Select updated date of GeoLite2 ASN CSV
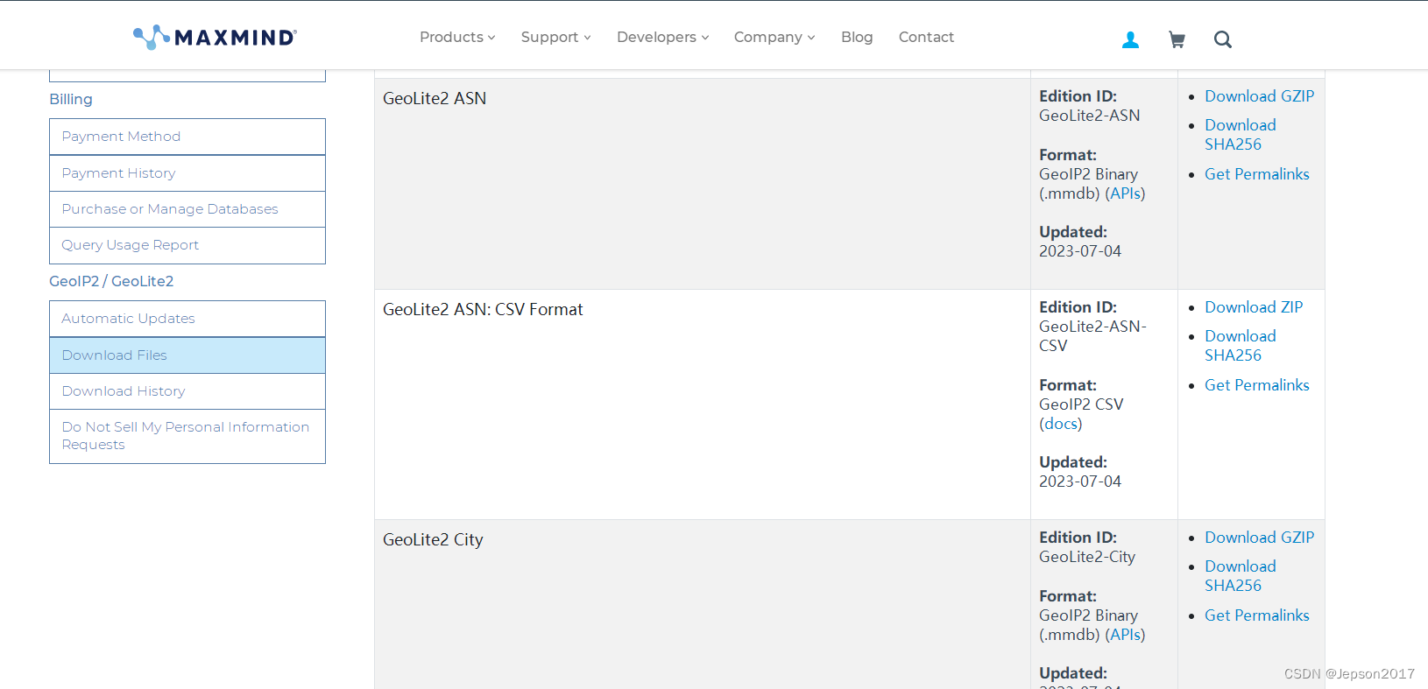 pos(1080,482)
